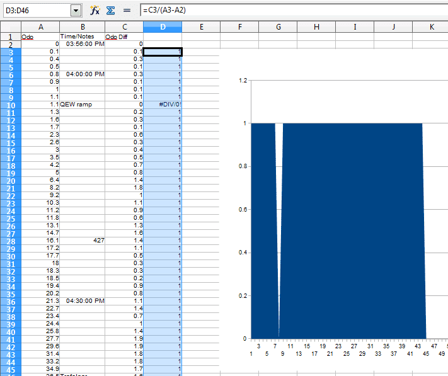Expand the Name Box dropdown arrow
This screenshot has width=448, height=376.
(76, 11)
